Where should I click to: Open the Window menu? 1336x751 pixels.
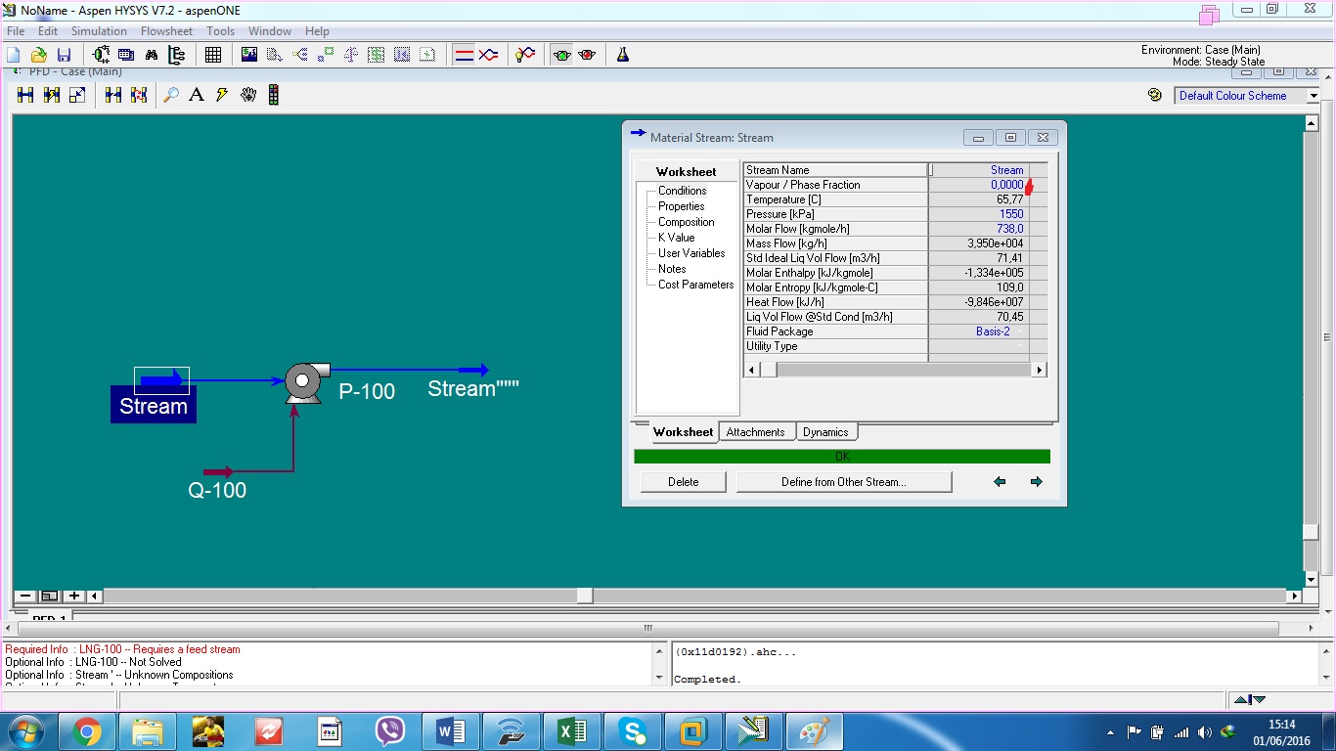click(x=270, y=31)
